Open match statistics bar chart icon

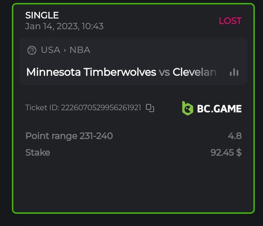click(234, 72)
